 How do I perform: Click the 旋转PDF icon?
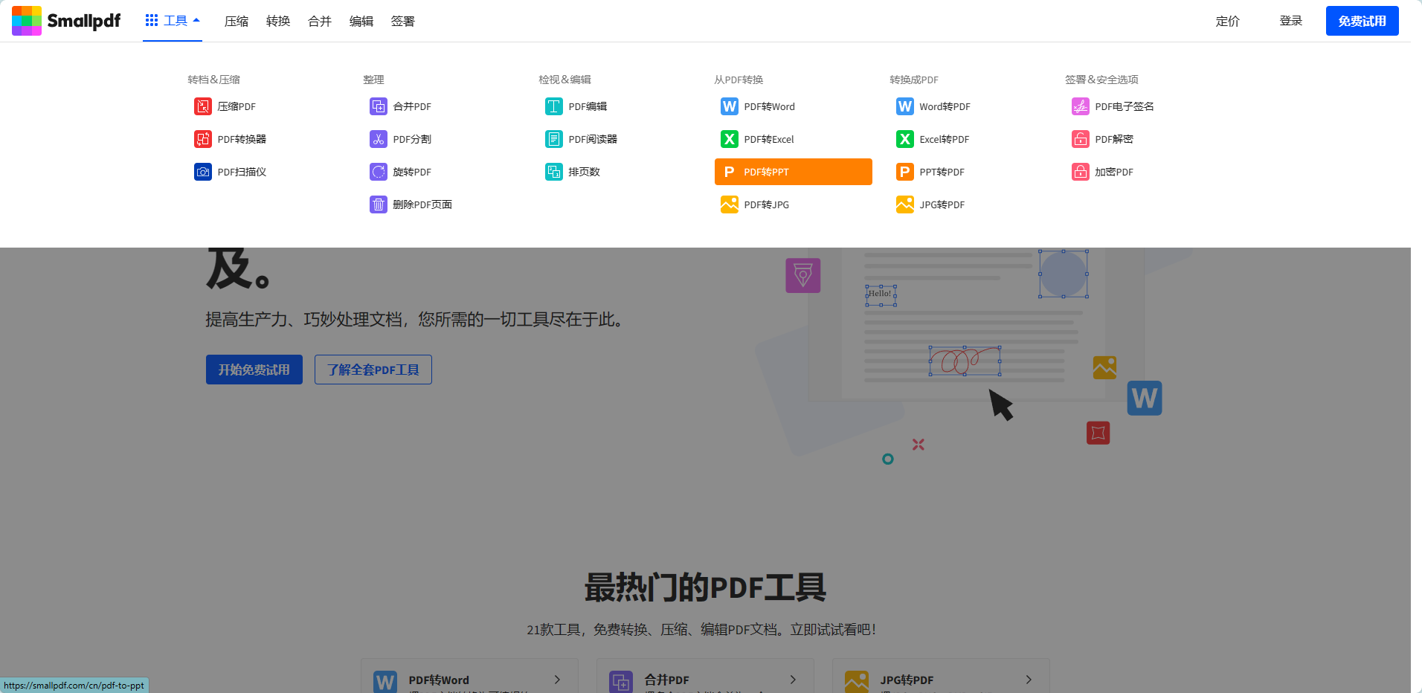[379, 172]
